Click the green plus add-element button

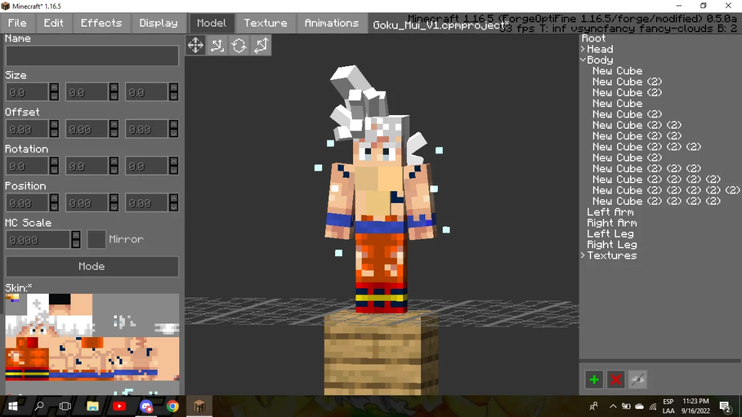click(594, 380)
